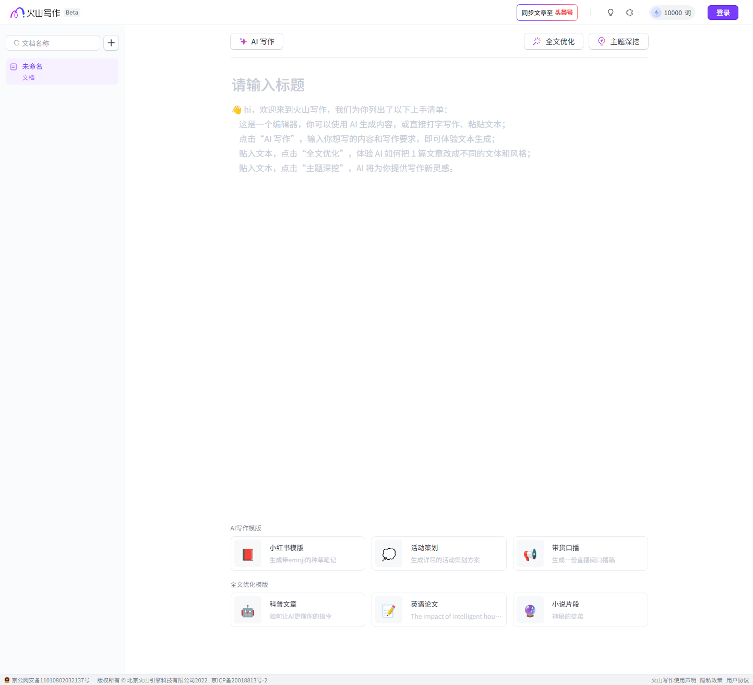Choose the 活动策划 template card

pos(439,553)
